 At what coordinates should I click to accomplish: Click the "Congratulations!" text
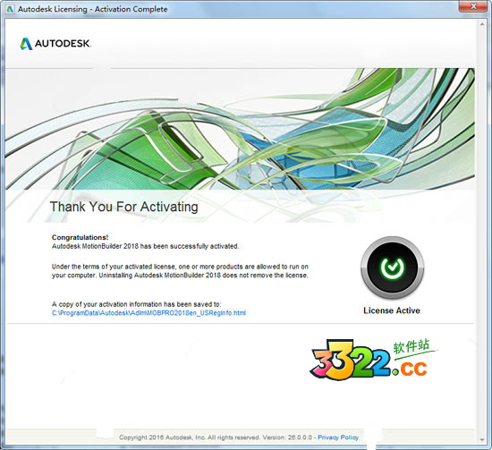pyautogui.click(x=80, y=237)
